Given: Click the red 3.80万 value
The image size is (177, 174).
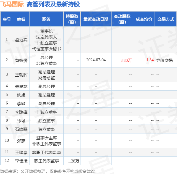Looking at the screenshot, I should (x=126, y=60).
